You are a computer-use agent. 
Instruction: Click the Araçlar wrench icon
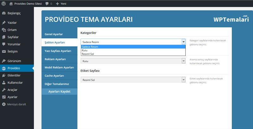[x=4, y=90]
